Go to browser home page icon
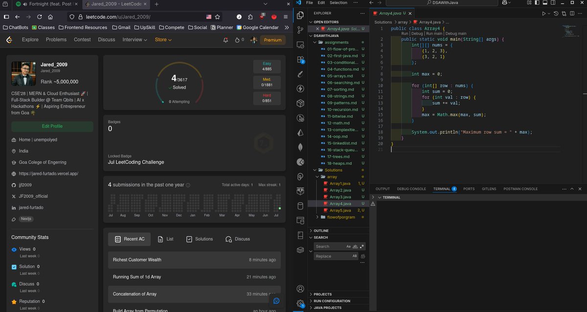The height and width of the screenshot is (312, 587). point(50,16)
